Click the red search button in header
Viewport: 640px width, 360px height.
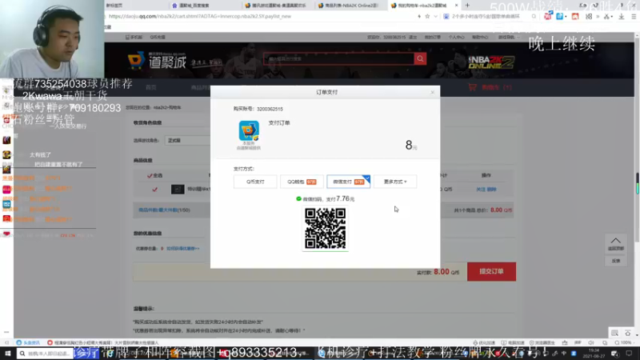click(x=420, y=58)
